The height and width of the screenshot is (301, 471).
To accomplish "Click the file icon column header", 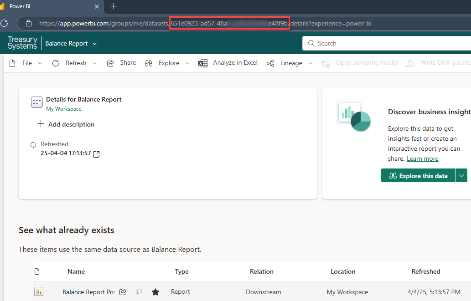I will [37, 271].
